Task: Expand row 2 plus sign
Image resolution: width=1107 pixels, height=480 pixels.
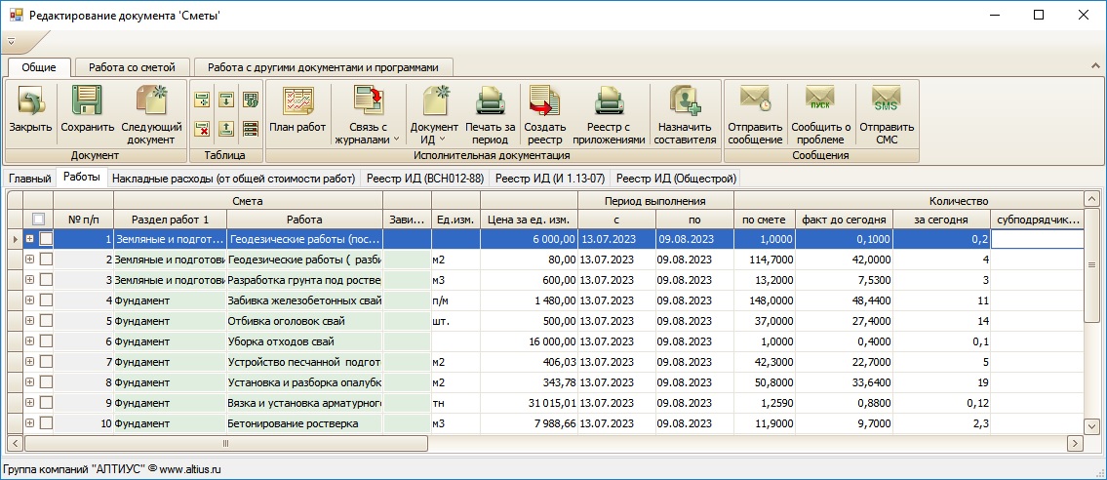Action: pos(30,260)
